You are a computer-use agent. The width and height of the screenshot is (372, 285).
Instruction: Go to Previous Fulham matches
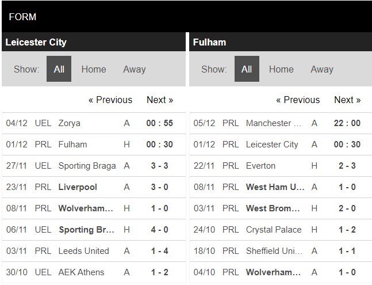[x=298, y=100]
